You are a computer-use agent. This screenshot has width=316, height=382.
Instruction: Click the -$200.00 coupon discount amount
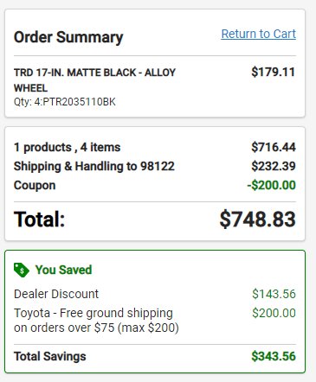point(271,185)
